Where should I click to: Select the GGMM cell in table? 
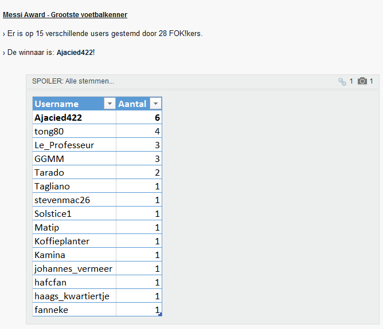[x=75, y=158]
